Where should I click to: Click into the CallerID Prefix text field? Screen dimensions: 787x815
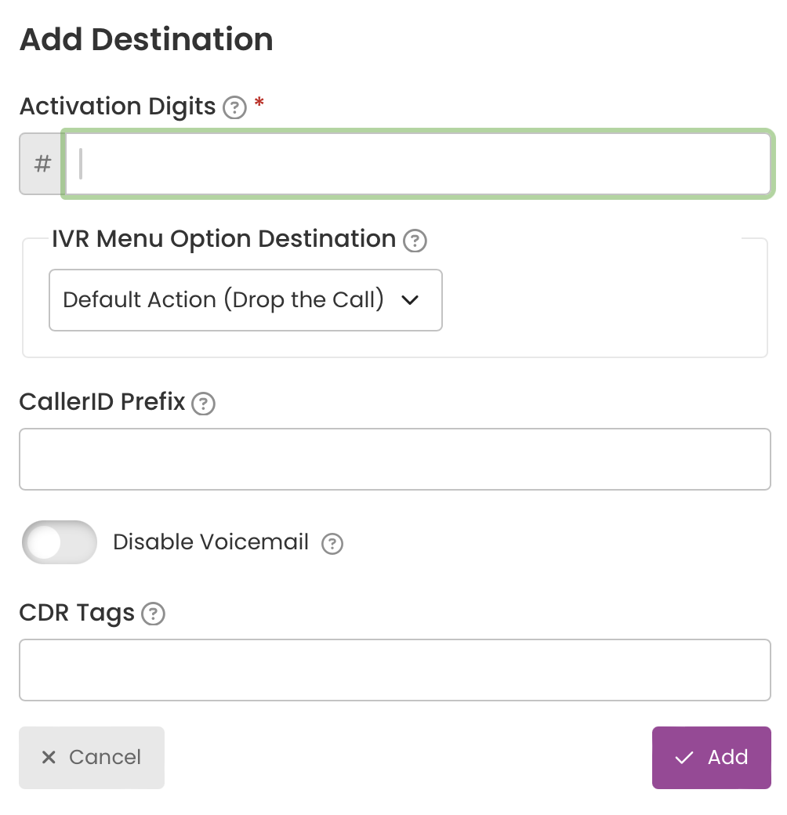coord(395,459)
